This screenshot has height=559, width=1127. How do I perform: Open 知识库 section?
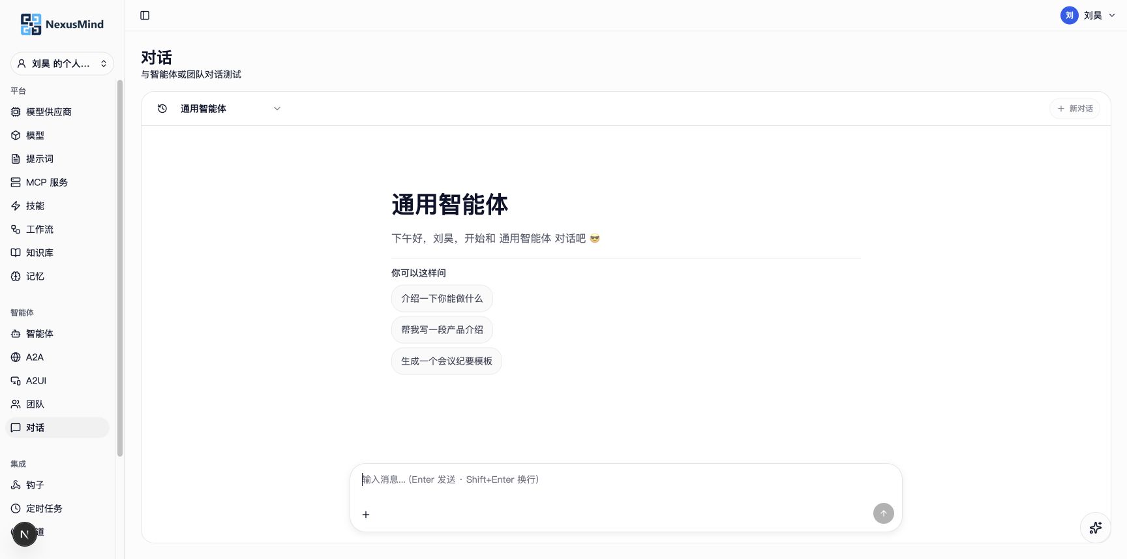click(x=57, y=253)
